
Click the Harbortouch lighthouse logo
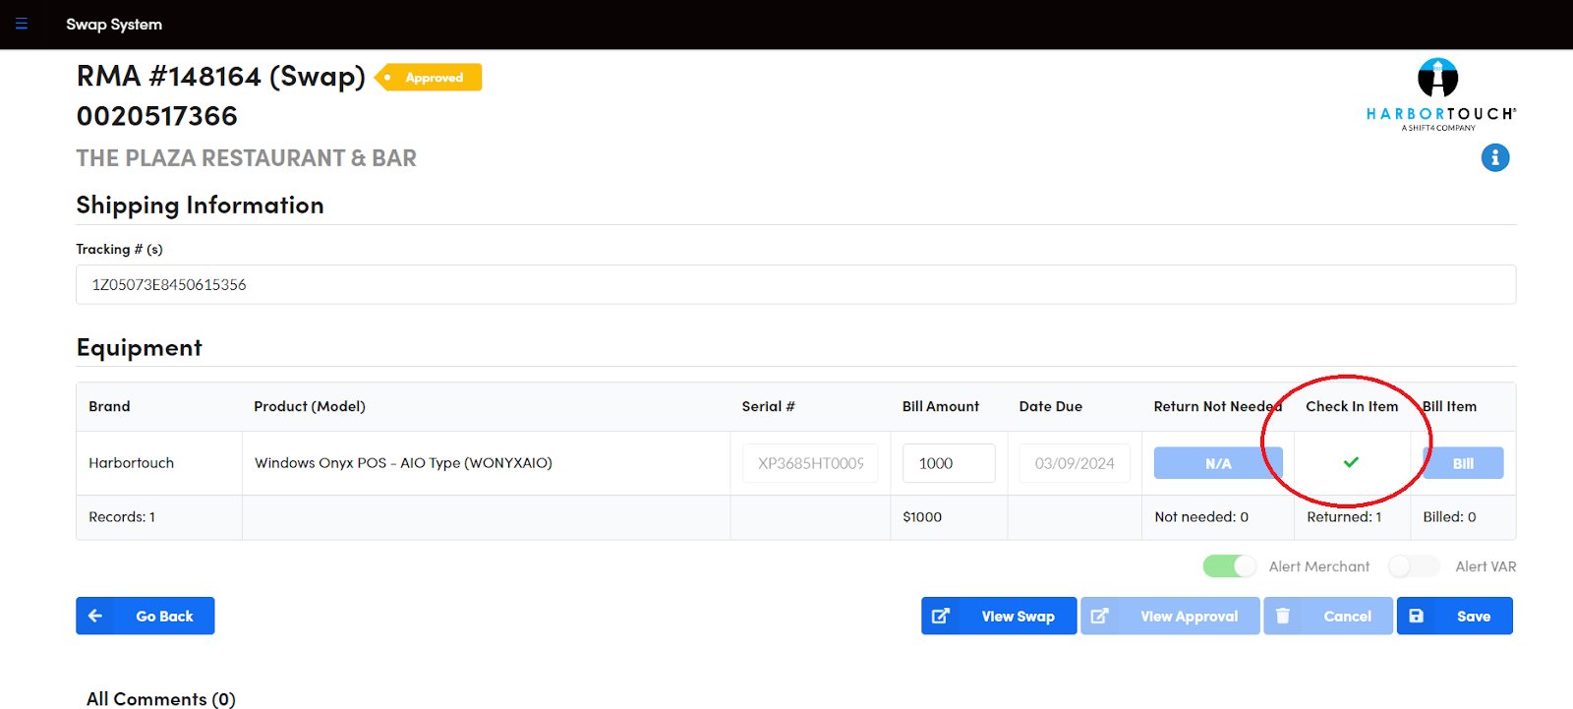(x=1437, y=79)
